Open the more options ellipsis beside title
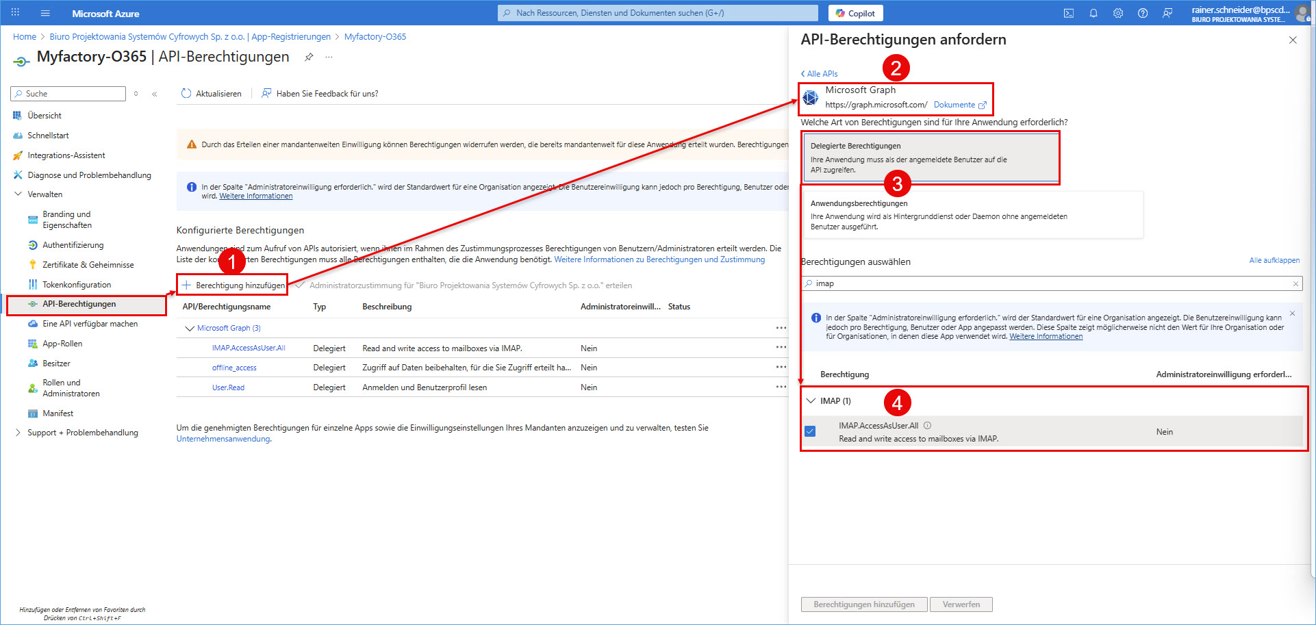This screenshot has height=625, width=1316. pos(329,57)
